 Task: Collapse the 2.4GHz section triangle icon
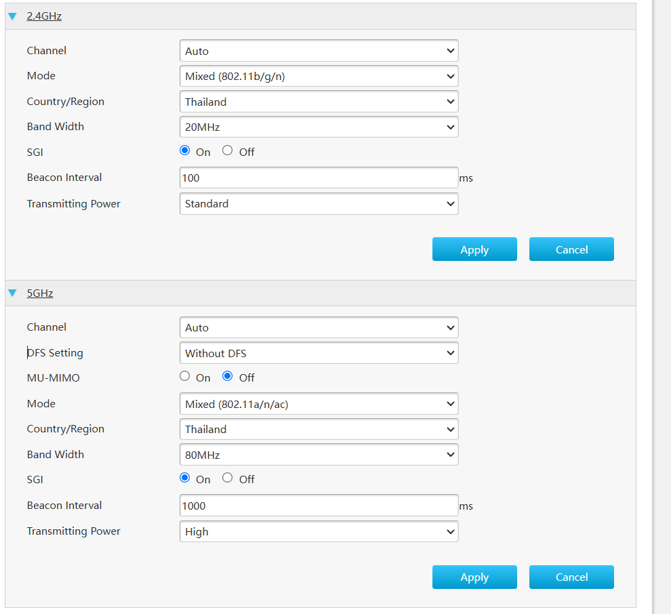pyautogui.click(x=12, y=16)
